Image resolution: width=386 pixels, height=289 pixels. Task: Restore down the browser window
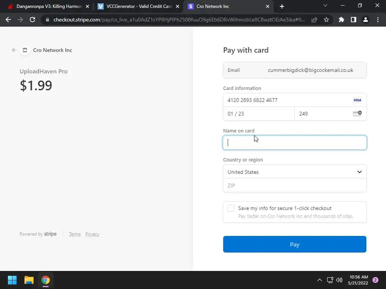click(x=360, y=5)
